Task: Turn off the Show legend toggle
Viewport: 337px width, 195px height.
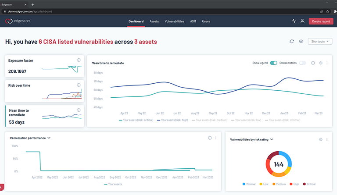Action: (274, 63)
